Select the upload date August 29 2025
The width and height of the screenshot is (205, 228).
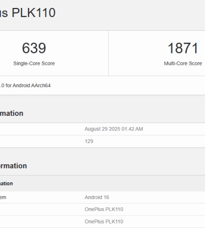pyautogui.click(x=114, y=129)
